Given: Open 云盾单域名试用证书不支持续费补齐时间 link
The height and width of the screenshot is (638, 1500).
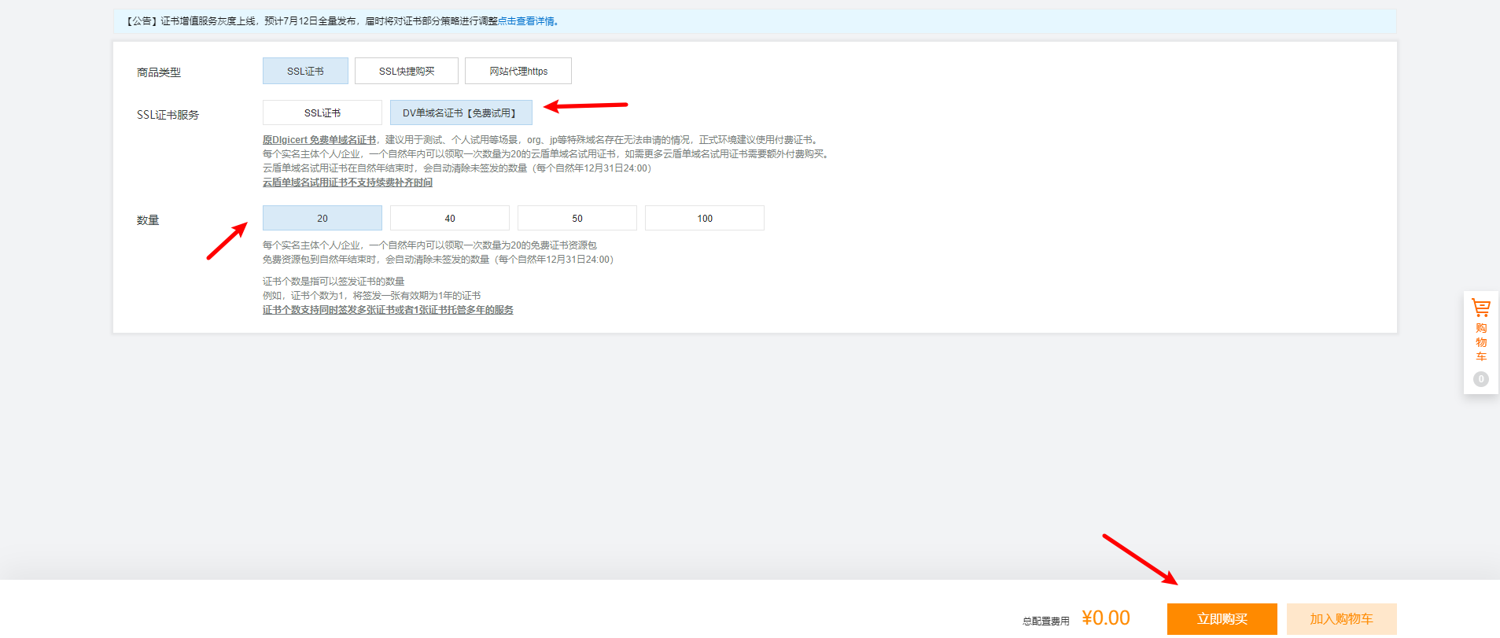Looking at the screenshot, I should click(x=347, y=183).
